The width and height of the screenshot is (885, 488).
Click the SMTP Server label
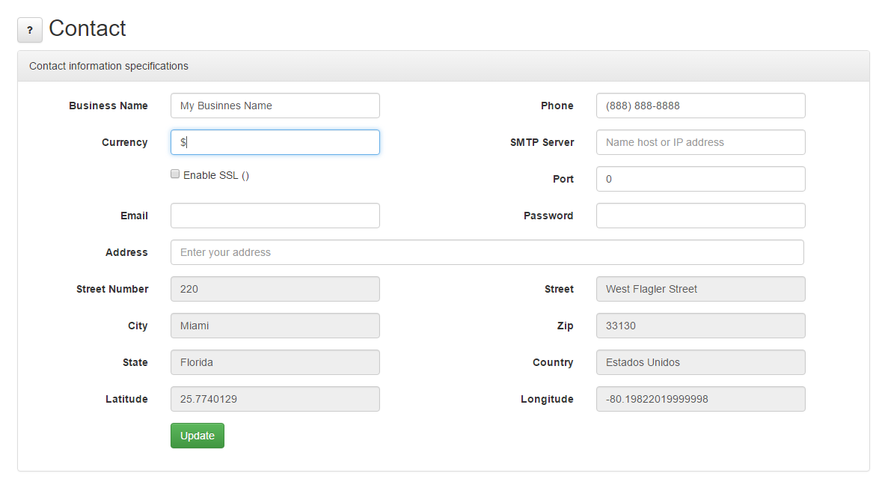(x=542, y=142)
